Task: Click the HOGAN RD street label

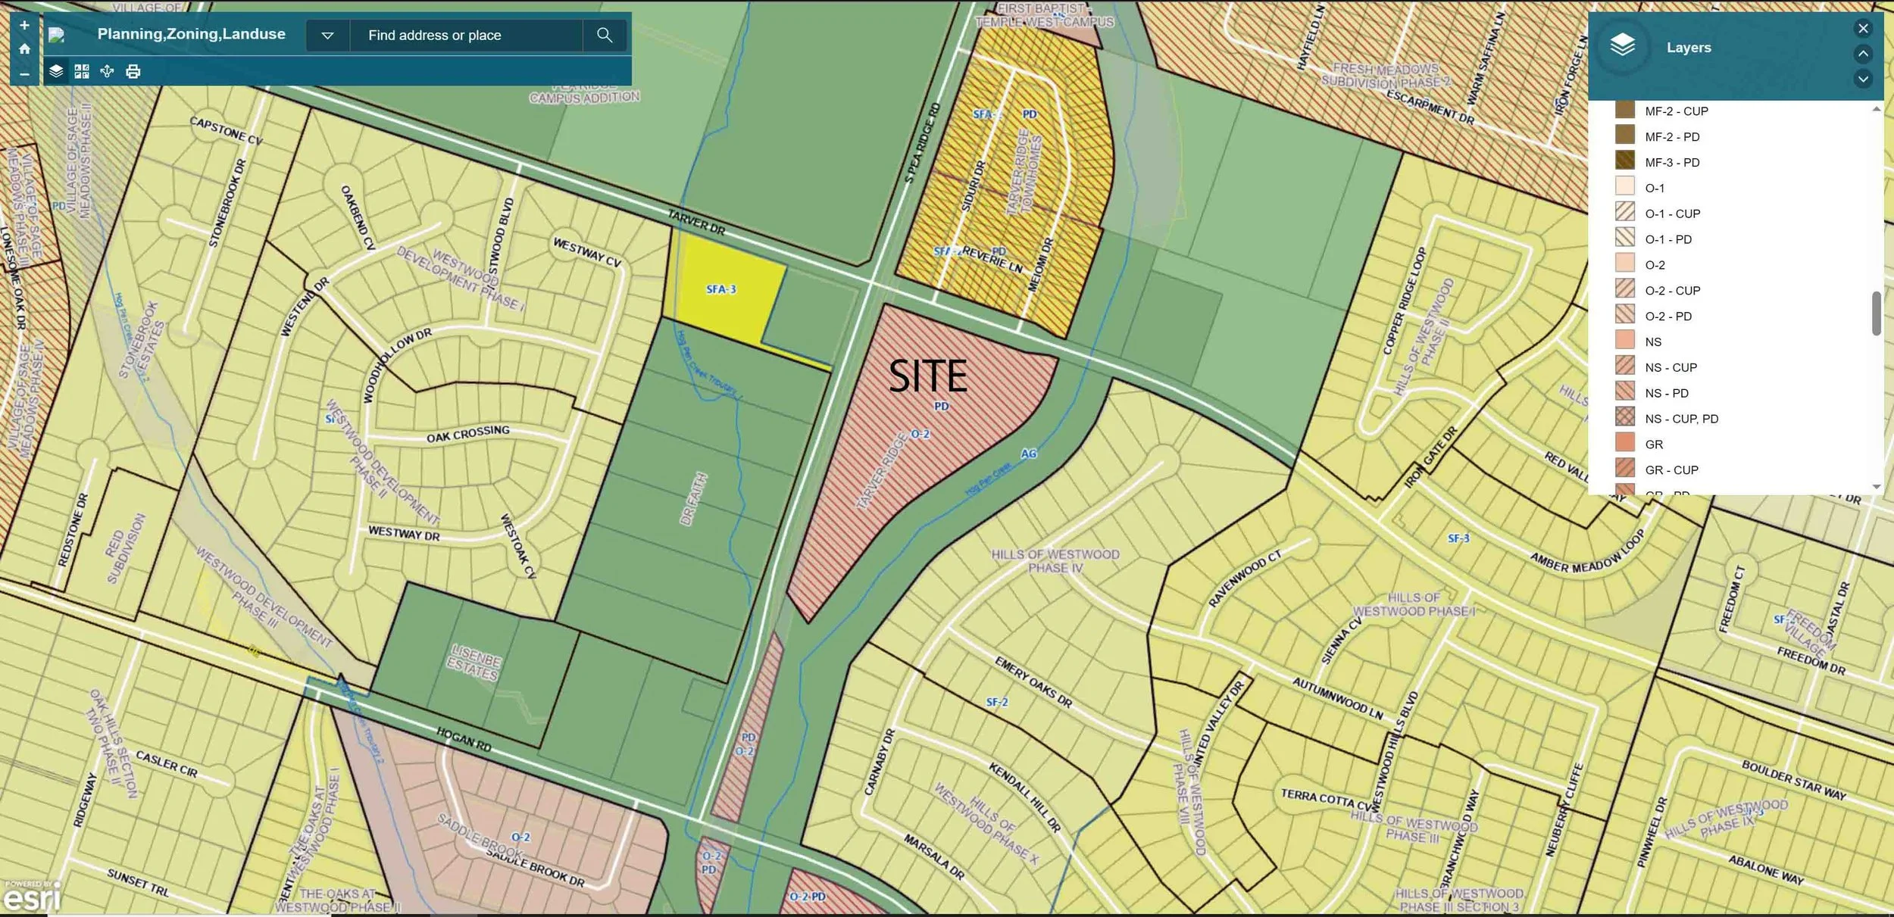Action: (x=464, y=739)
